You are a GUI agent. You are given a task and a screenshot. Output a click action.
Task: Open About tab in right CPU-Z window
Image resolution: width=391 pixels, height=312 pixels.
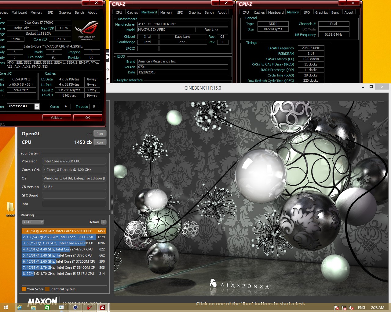[349, 12]
